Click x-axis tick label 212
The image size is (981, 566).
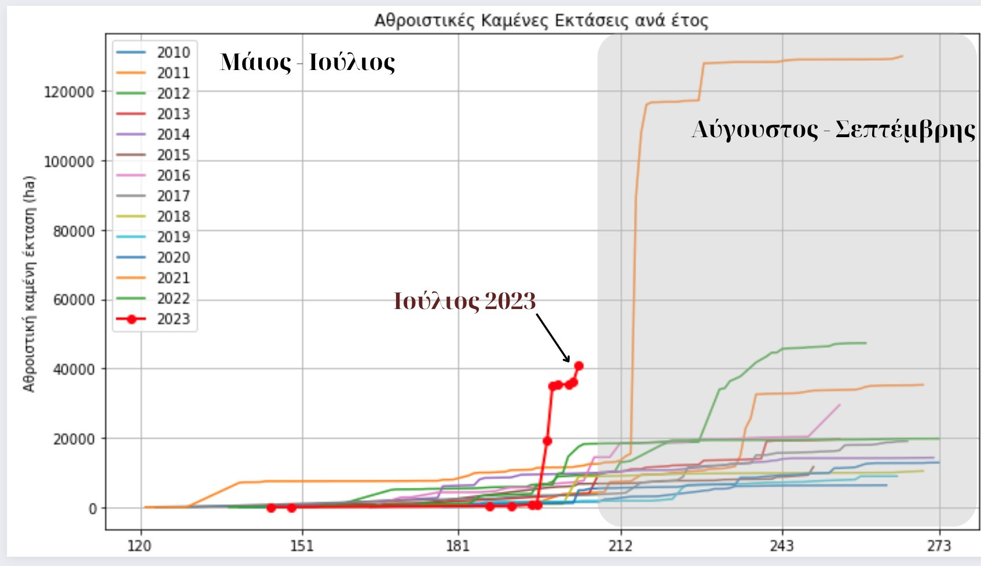pos(620,546)
